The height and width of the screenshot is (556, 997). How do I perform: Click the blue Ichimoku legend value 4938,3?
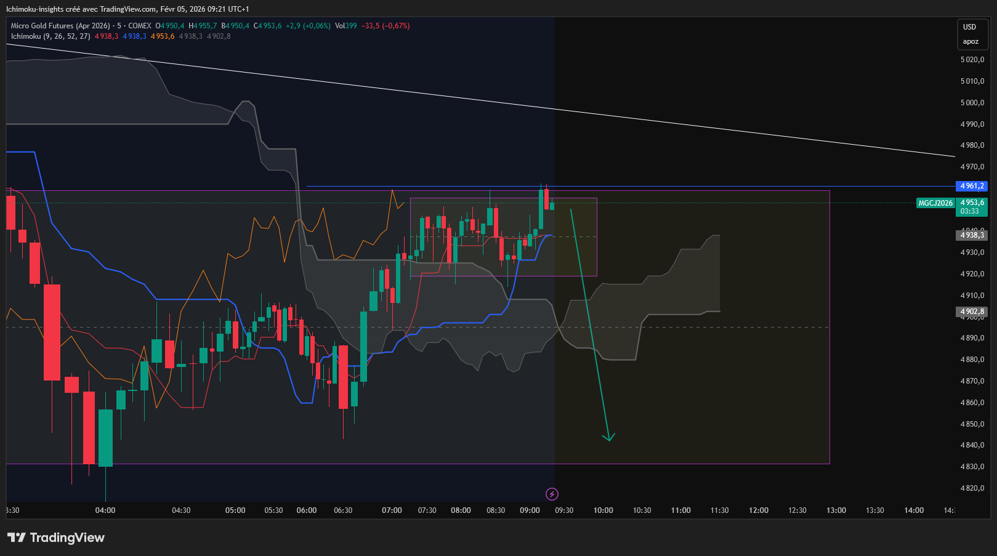[135, 36]
